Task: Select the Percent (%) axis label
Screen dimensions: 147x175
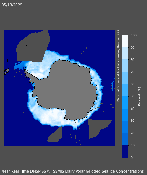Action: click(x=139, y=97)
